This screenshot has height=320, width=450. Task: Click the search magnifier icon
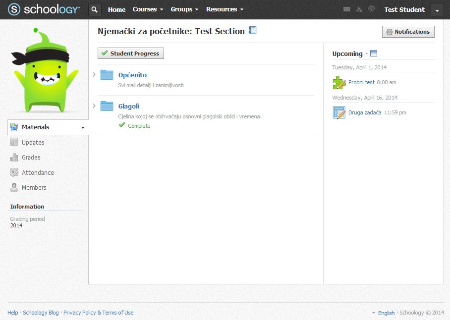(x=95, y=9)
